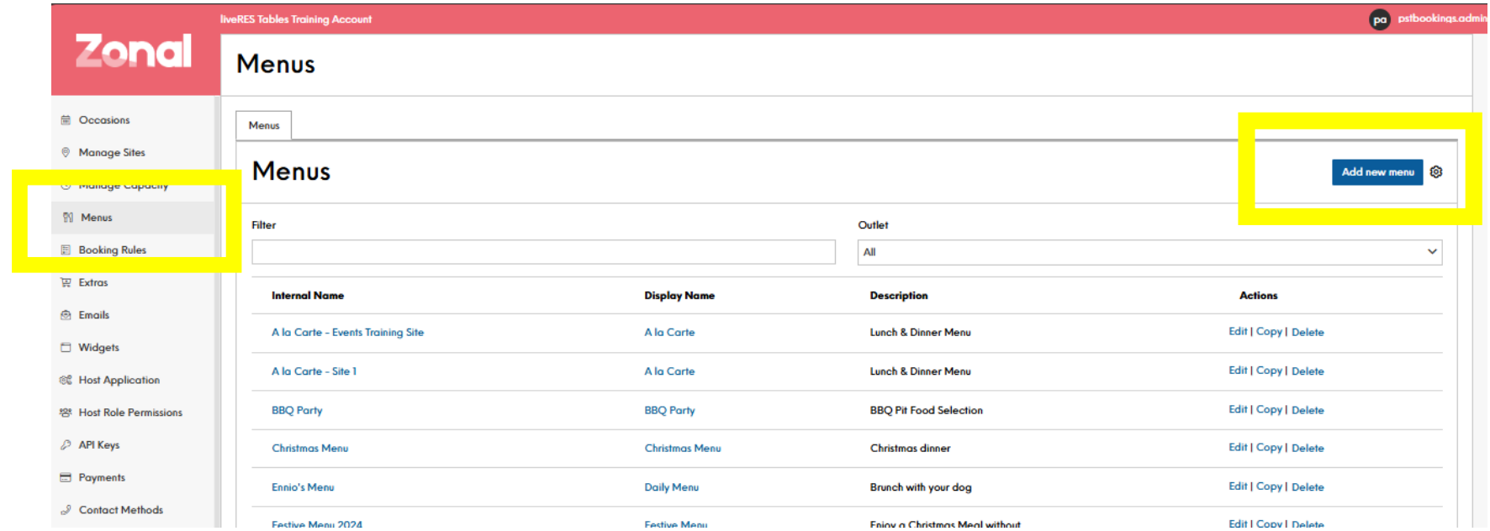The height and width of the screenshot is (531, 1490).
Task: Select the Menus tab
Action: (x=264, y=126)
